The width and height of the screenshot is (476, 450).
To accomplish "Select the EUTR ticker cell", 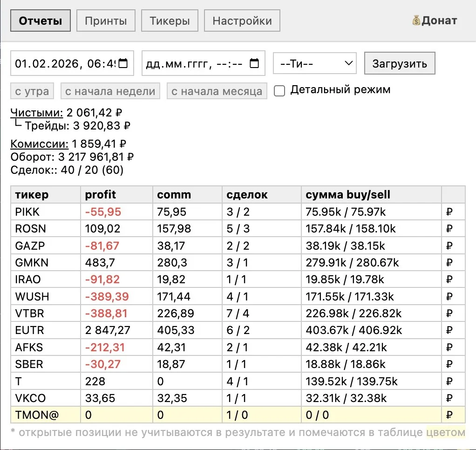I will click(x=46, y=330).
